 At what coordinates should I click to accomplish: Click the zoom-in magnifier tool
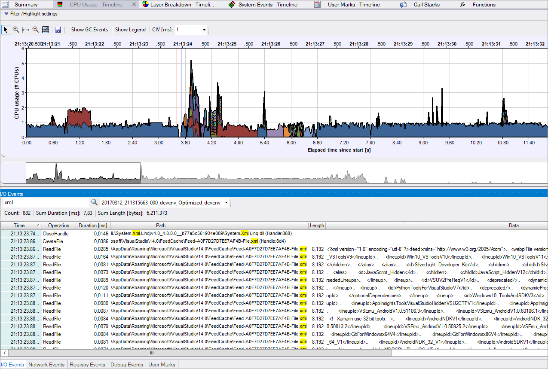[15, 29]
